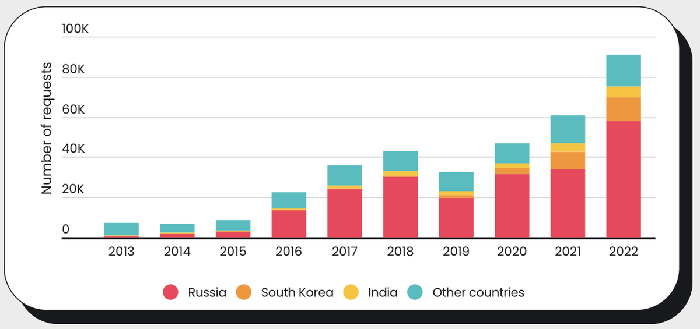The image size is (700, 329).
Task: Click the Other countries segment of 2015 bar
Action: click(x=233, y=225)
